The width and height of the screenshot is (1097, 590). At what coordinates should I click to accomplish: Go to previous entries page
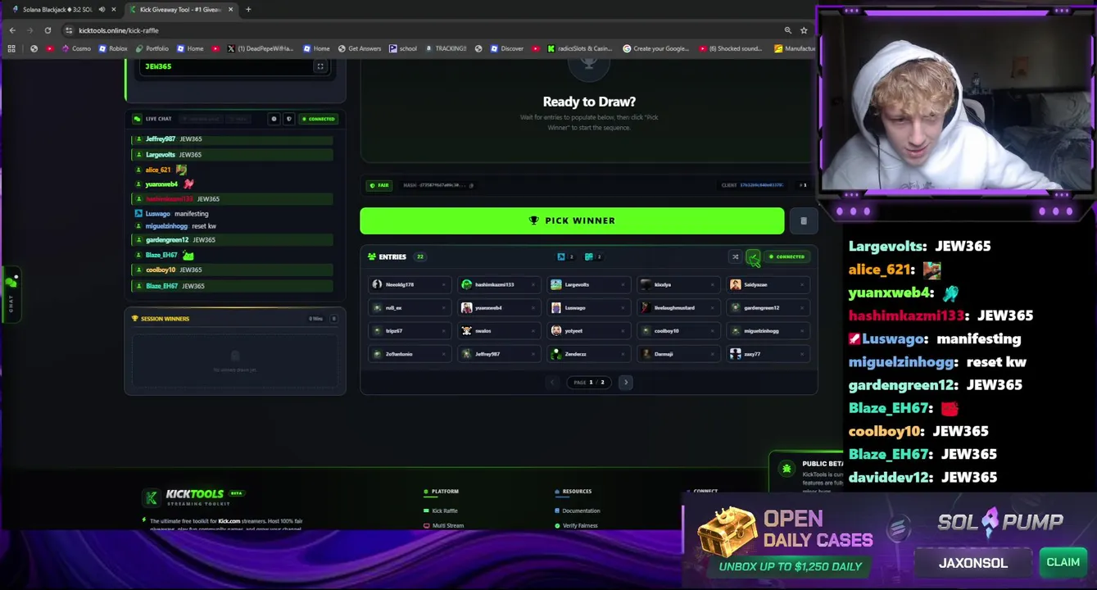pyautogui.click(x=552, y=382)
